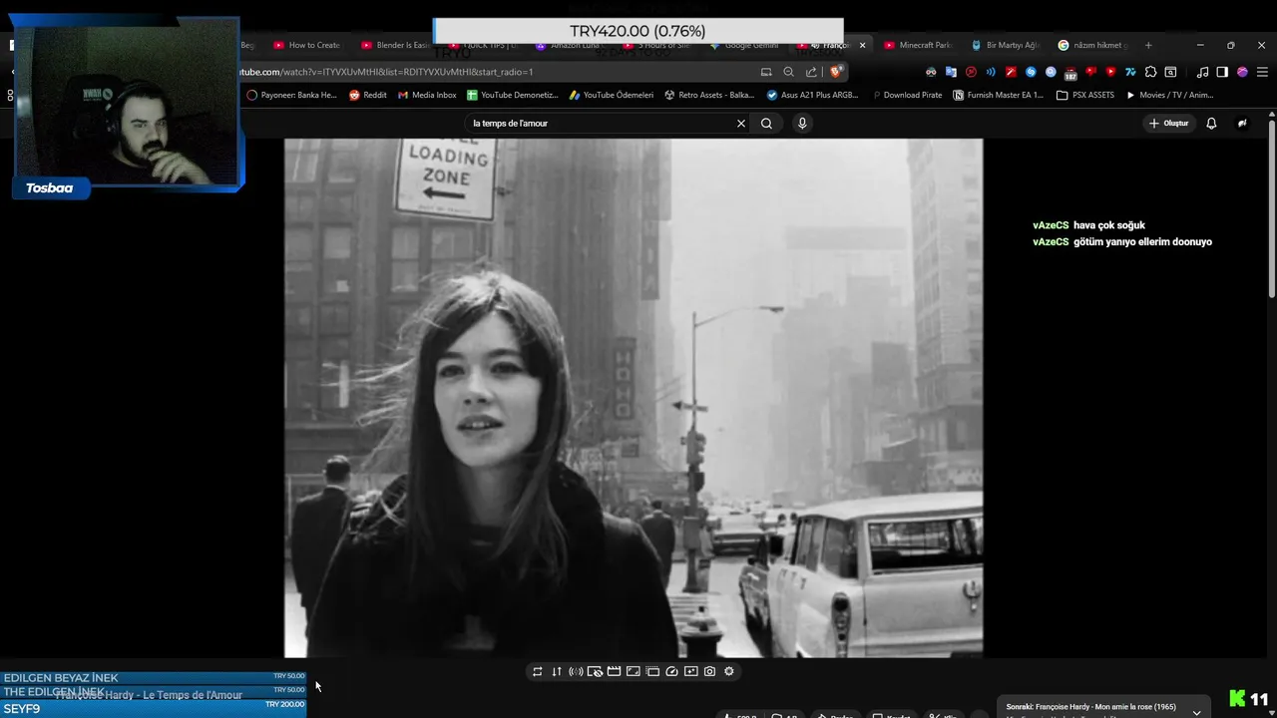This screenshot has width=1277, height=718.
Task: Click the sort arrows icon in the player toolbar
Action: pyautogui.click(x=557, y=671)
